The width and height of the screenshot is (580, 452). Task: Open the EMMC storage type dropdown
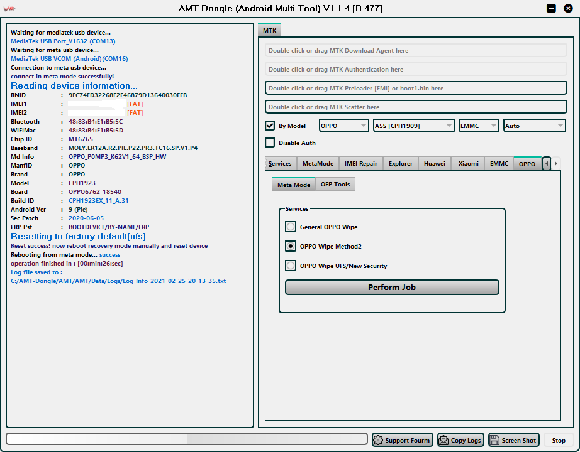point(479,126)
